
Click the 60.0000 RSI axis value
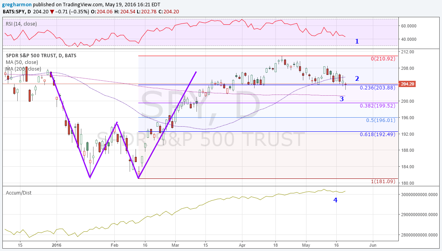pos(409,26)
